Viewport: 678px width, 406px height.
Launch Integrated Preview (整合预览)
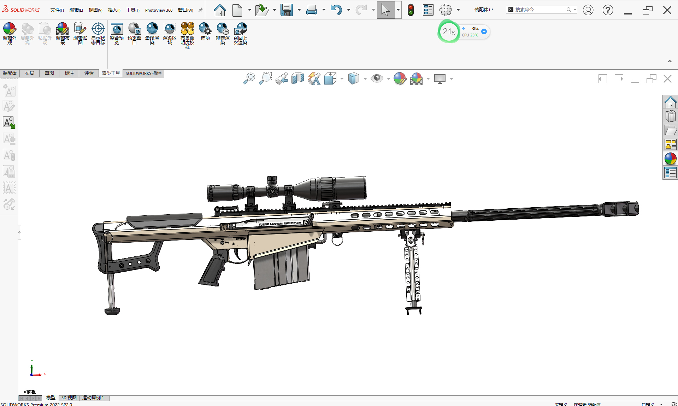tap(117, 34)
